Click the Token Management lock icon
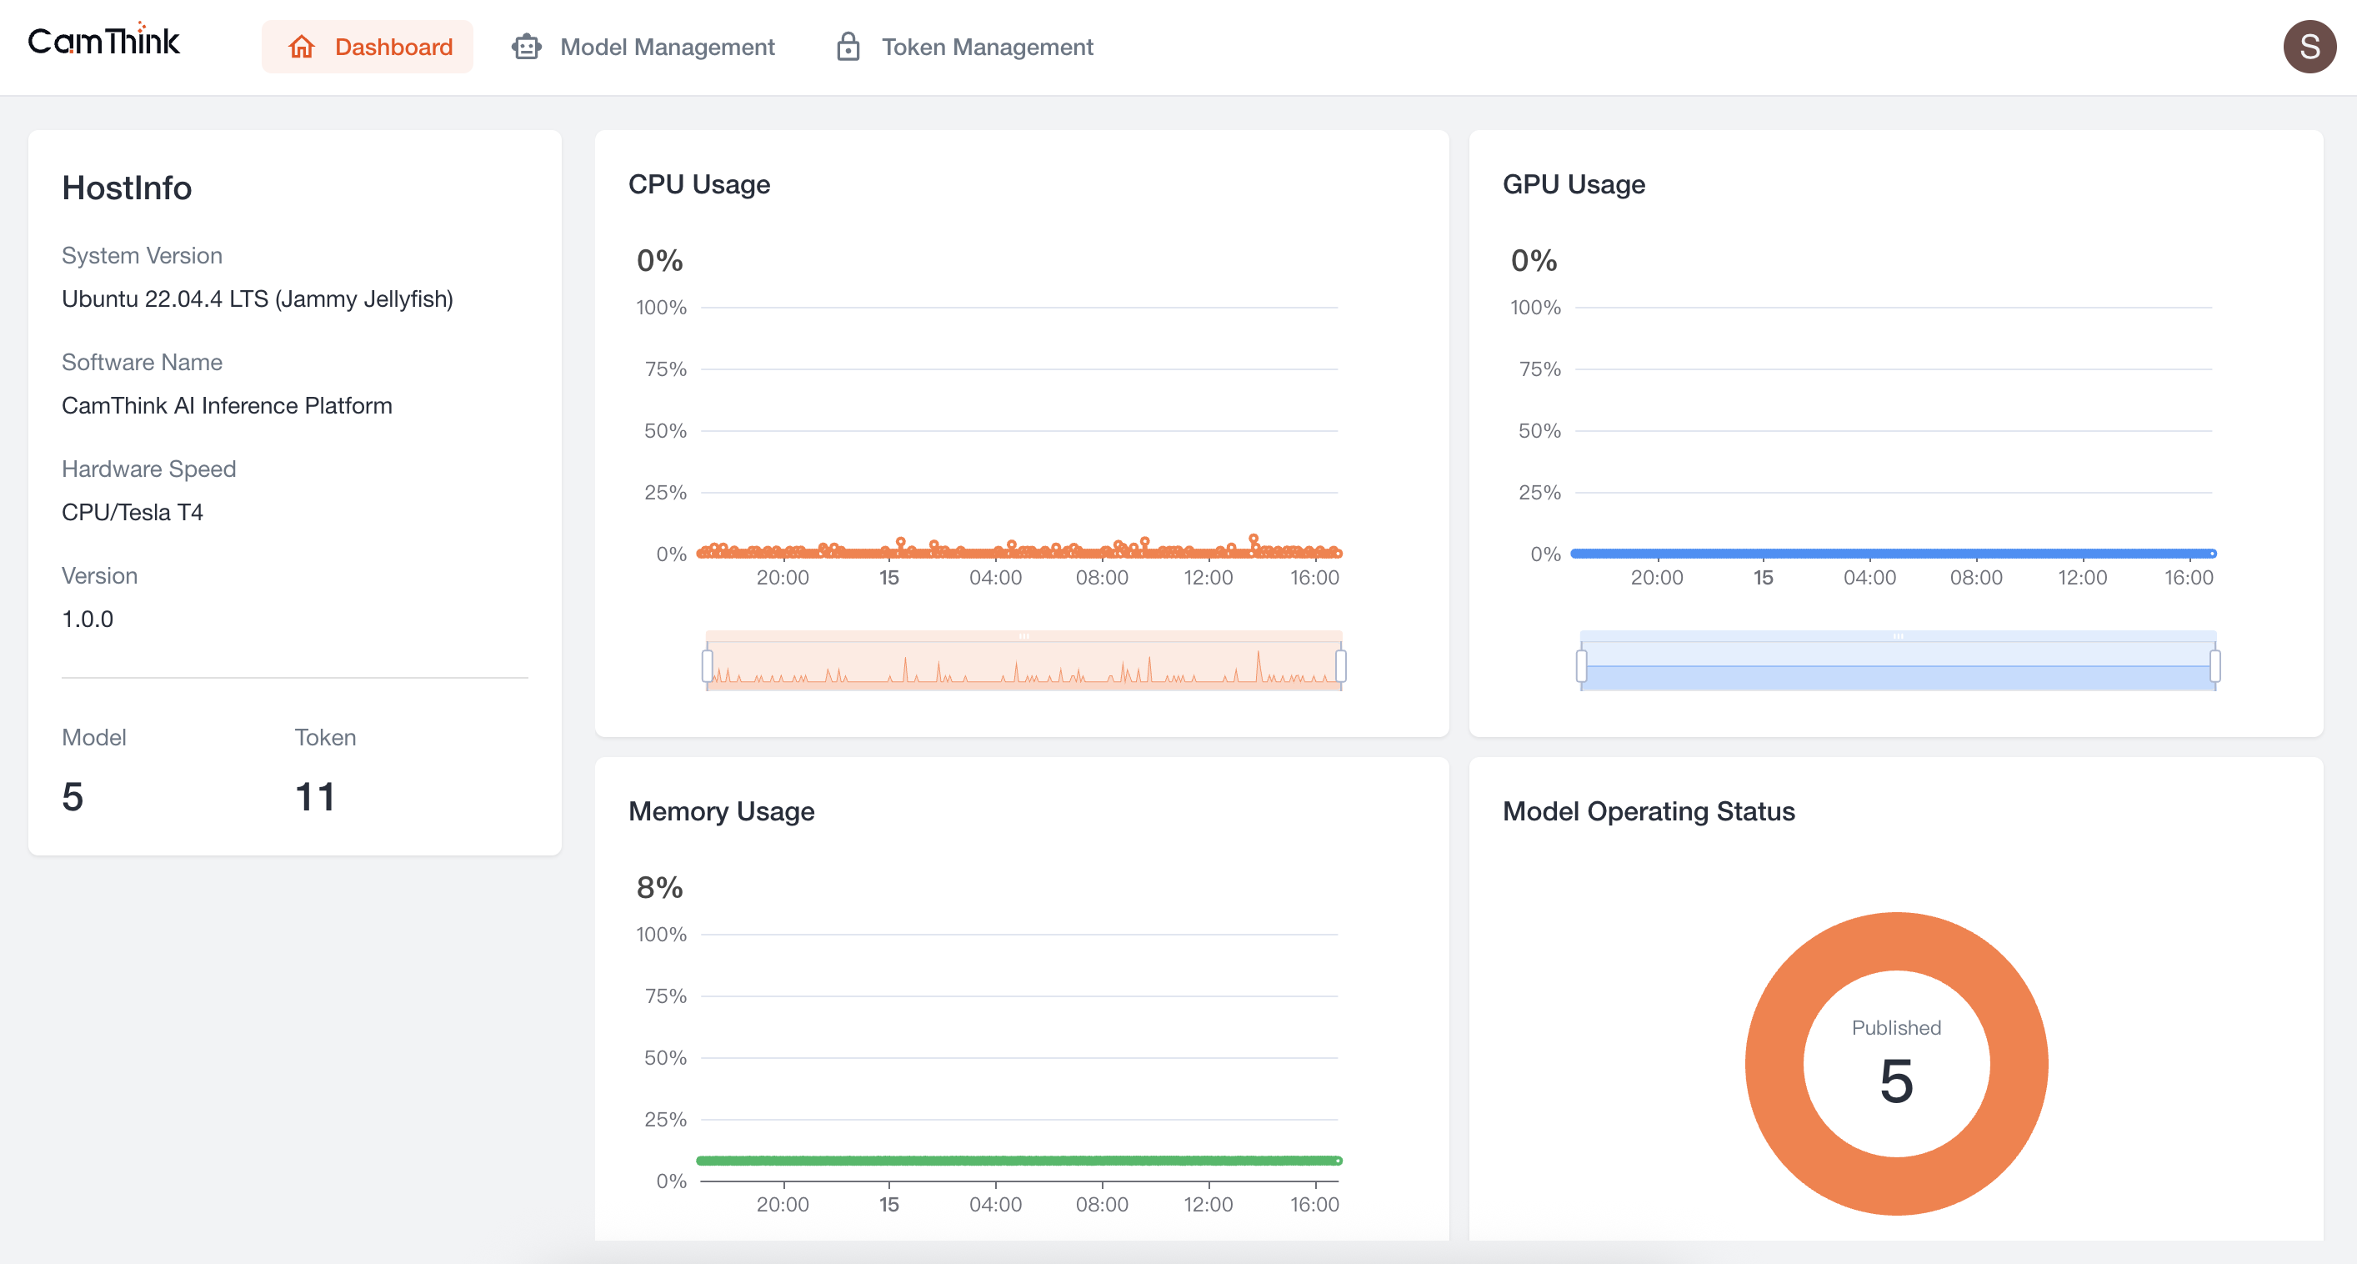This screenshot has width=2357, height=1264. coord(848,47)
